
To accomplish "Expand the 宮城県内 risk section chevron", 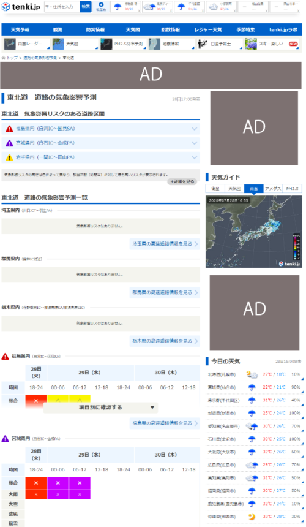I will tap(194, 143).
